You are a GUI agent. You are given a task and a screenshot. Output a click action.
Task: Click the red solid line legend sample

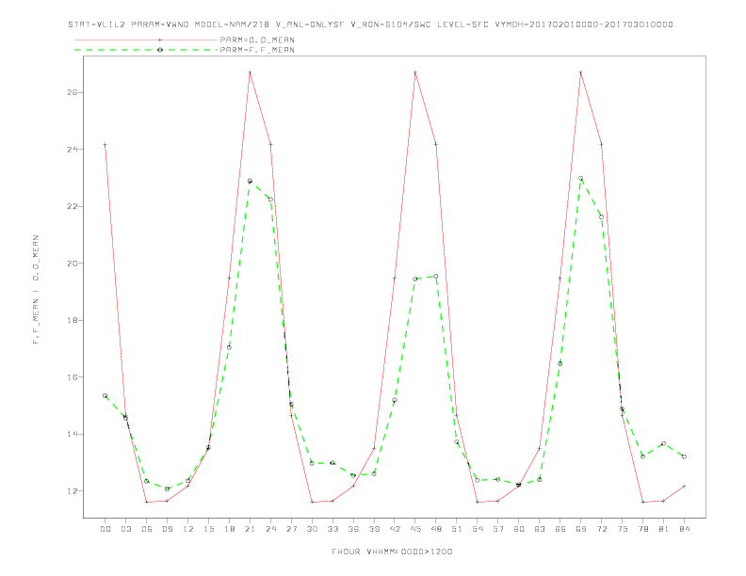coord(146,40)
